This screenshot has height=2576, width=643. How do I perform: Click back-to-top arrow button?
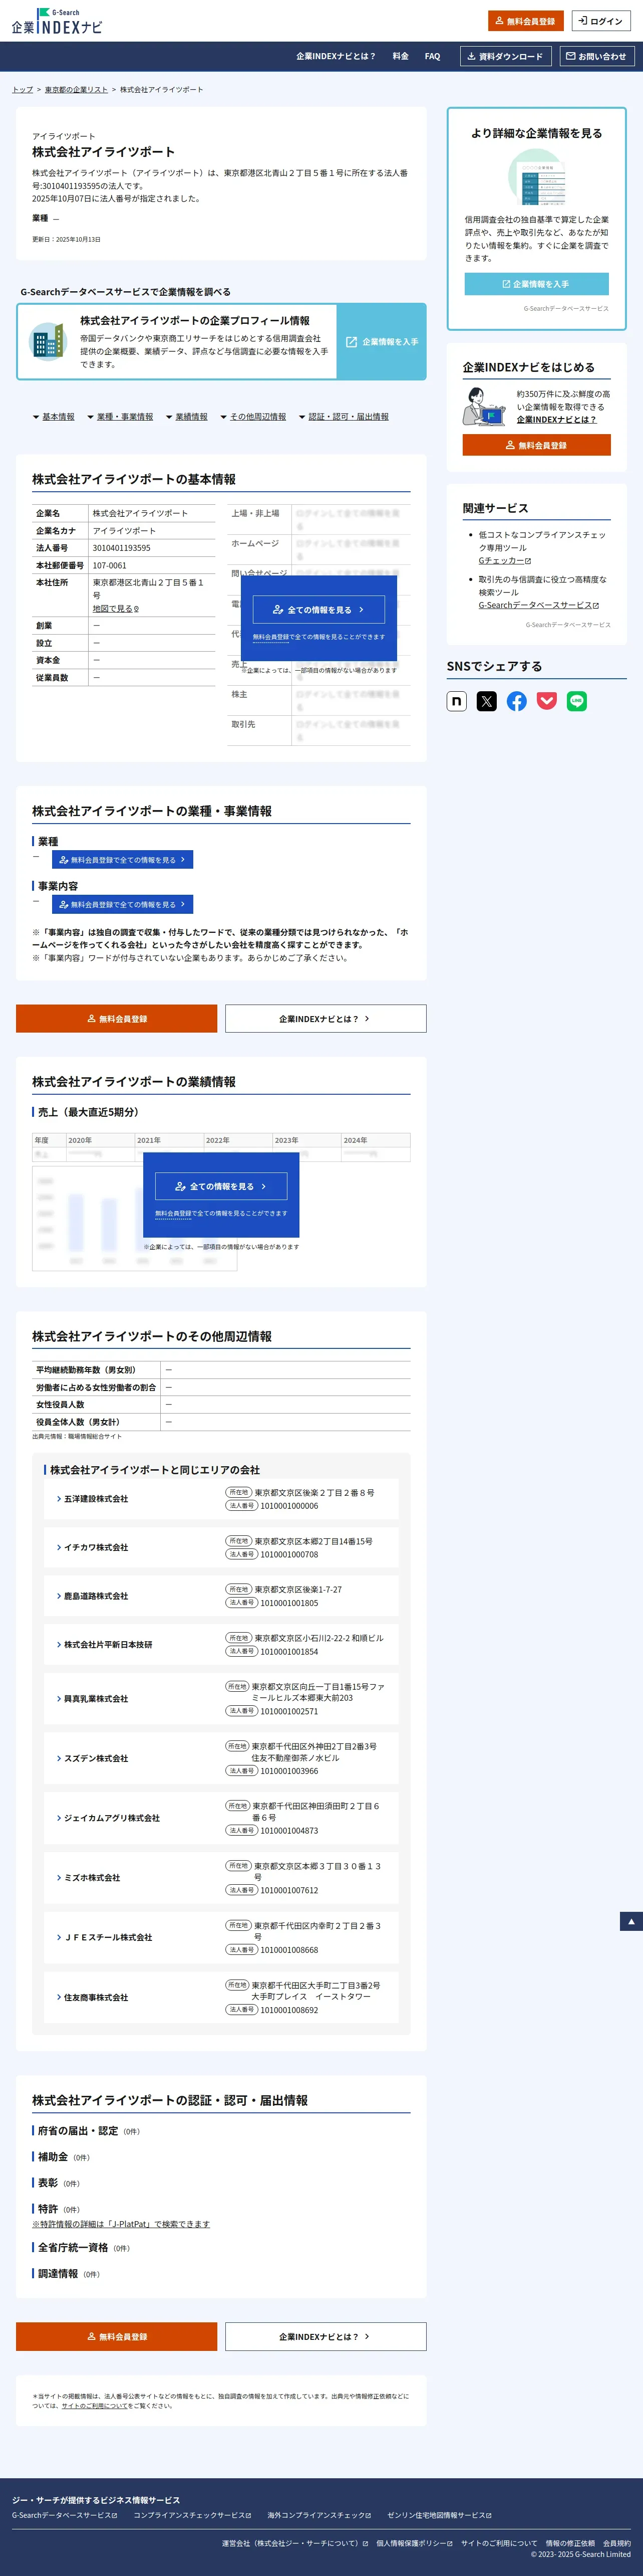[x=631, y=1921]
